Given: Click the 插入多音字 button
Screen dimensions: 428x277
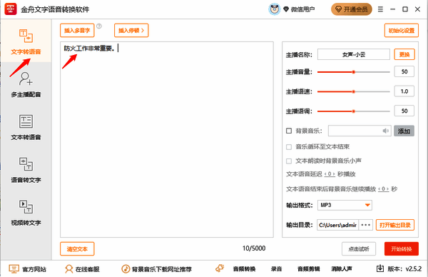Looking at the screenshot, I should point(77,30).
